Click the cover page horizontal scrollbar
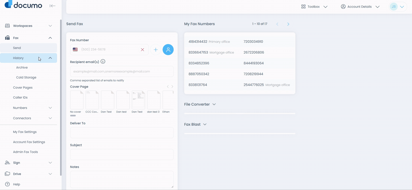The width and height of the screenshot is (412, 190). [73, 116]
